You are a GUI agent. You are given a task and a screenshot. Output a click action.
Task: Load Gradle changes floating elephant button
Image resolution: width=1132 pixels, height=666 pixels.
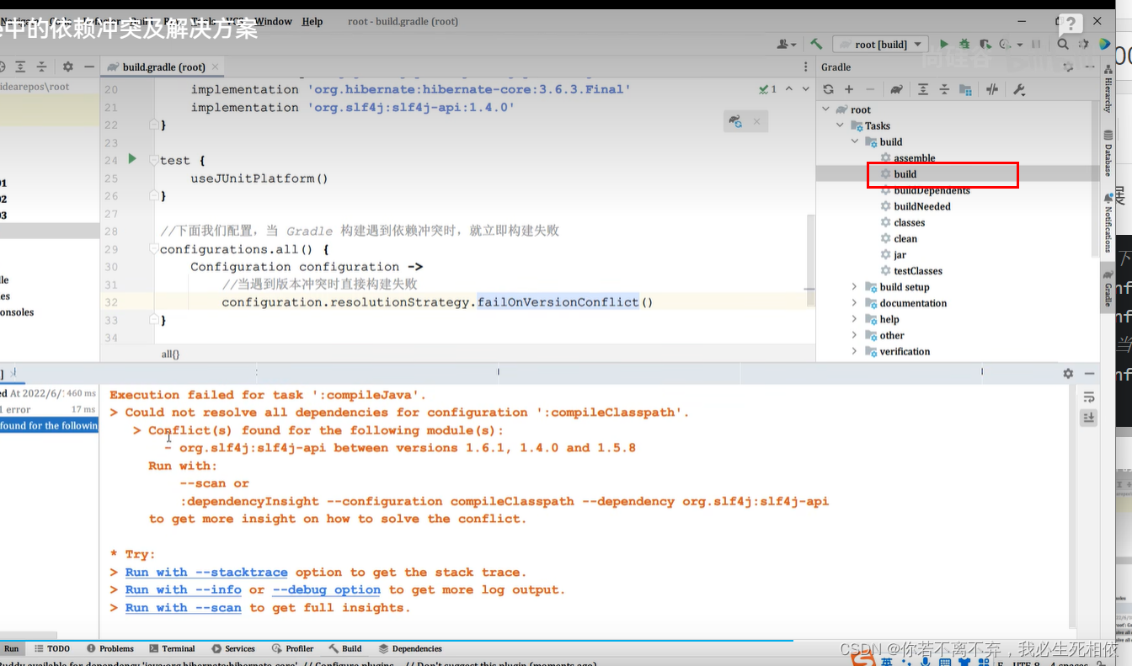click(x=736, y=122)
